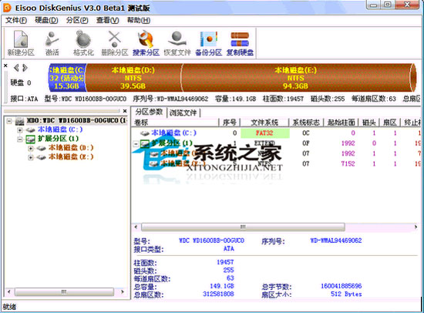Click the 磁头 column header
Screen dimensions: 424x313
pos(368,123)
